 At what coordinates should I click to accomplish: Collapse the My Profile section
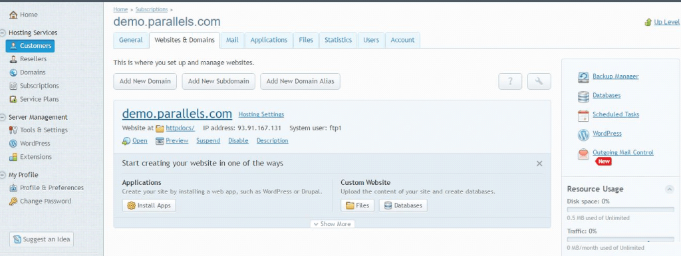[x=3, y=175]
